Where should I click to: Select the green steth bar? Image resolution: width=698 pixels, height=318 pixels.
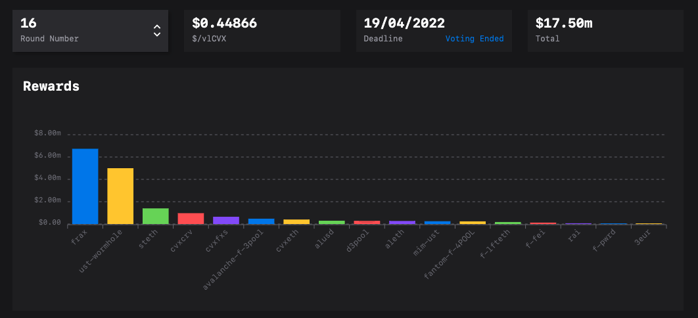coord(156,216)
